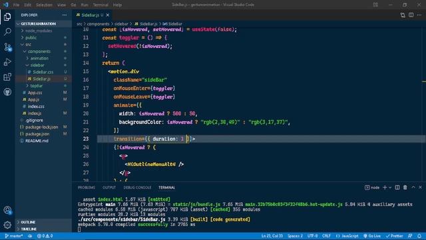Expand the animation folder
The image size is (426, 240).
43,58
